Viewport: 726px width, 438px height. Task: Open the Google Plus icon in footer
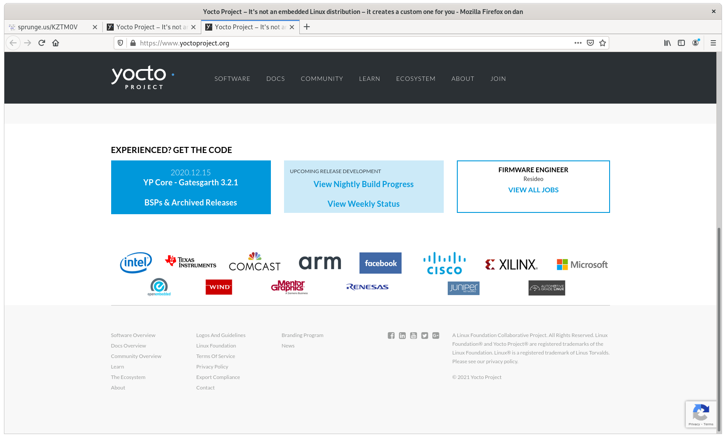click(436, 335)
